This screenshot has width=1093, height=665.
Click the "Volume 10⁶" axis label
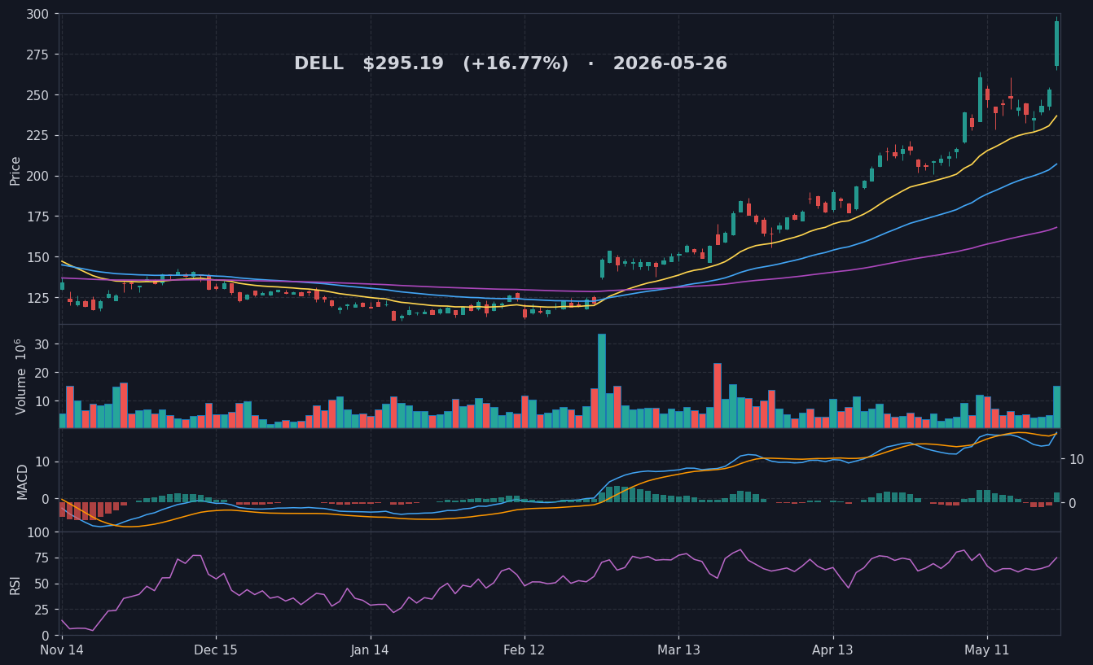click(x=21, y=376)
